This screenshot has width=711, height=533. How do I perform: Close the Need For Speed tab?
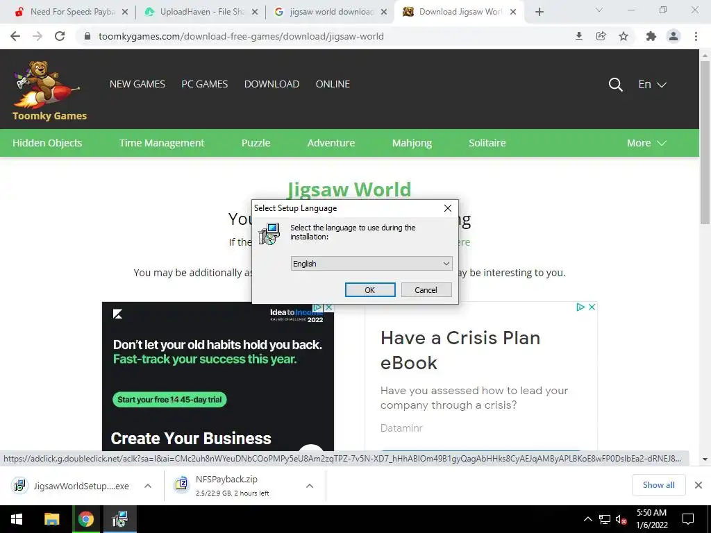pyautogui.click(x=125, y=12)
